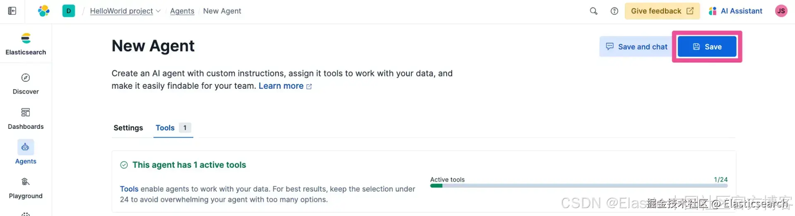The image size is (795, 216).
Task: Select Agents icon in the sidebar
Action: [x=26, y=147]
